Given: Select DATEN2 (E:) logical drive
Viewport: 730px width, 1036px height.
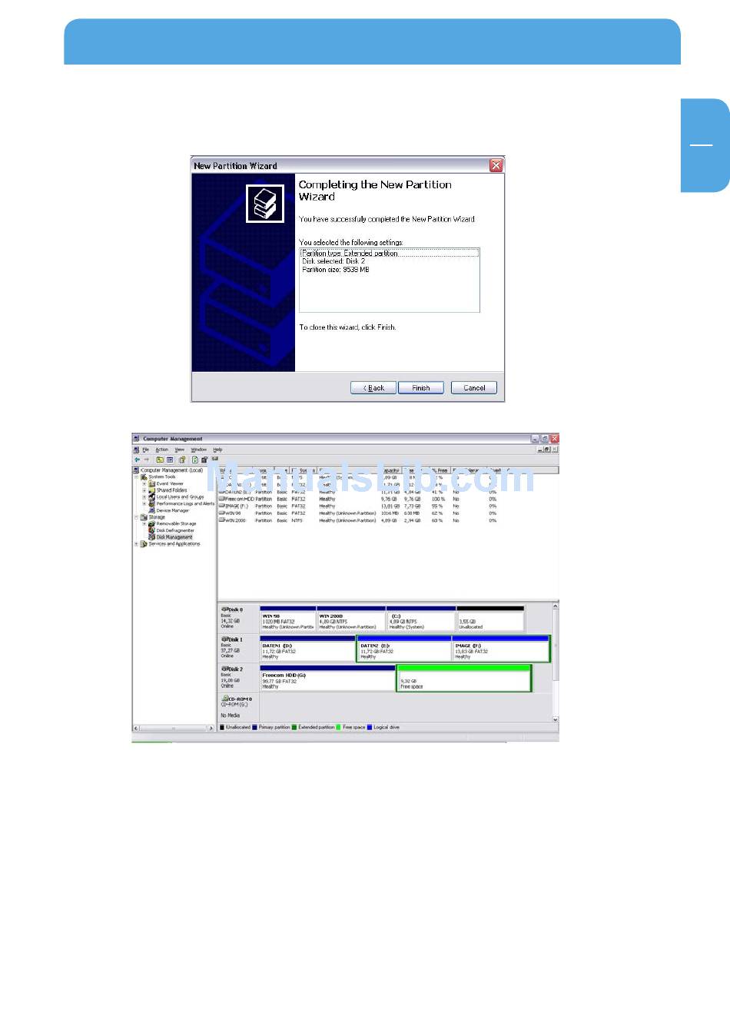Looking at the screenshot, I should click(404, 649).
